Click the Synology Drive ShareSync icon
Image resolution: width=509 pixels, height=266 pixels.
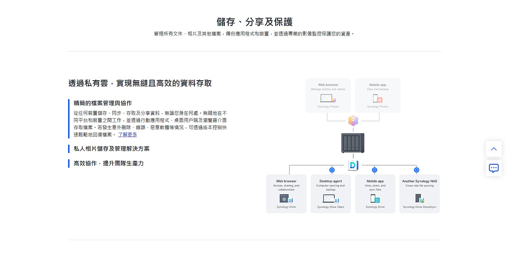point(420,199)
